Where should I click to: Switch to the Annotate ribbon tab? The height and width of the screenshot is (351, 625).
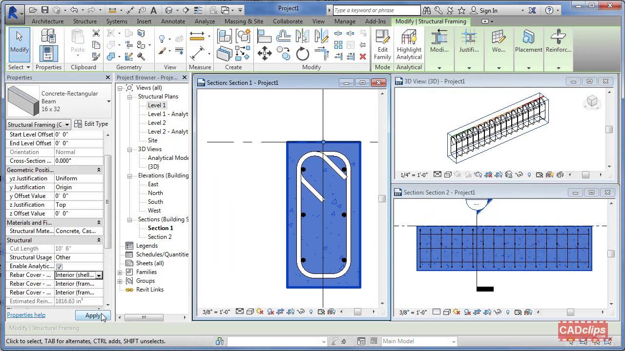(x=173, y=21)
